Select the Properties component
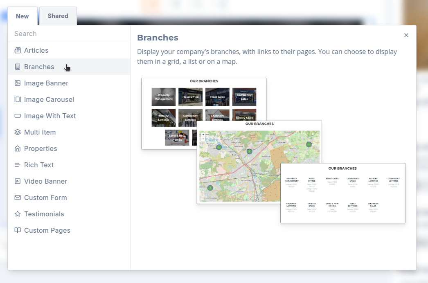 69,149
